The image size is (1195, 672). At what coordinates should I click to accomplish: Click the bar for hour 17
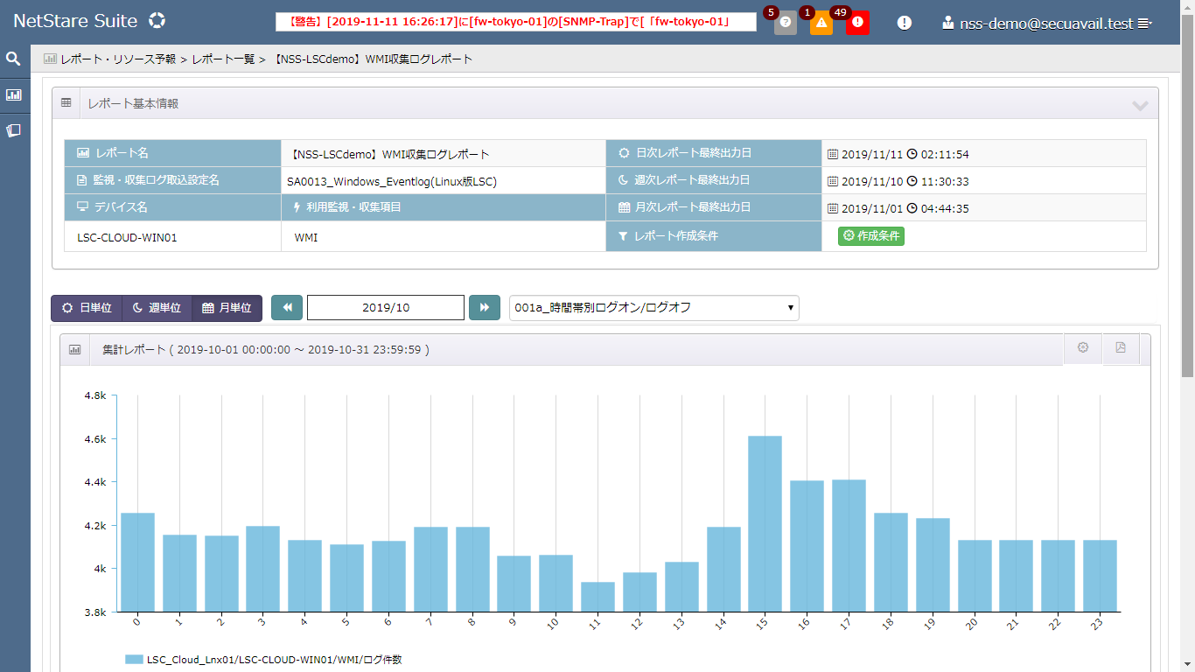849,545
